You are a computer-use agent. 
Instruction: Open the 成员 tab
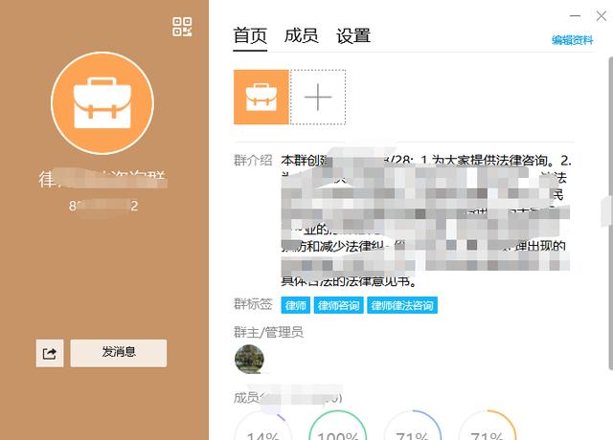[302, 36]
